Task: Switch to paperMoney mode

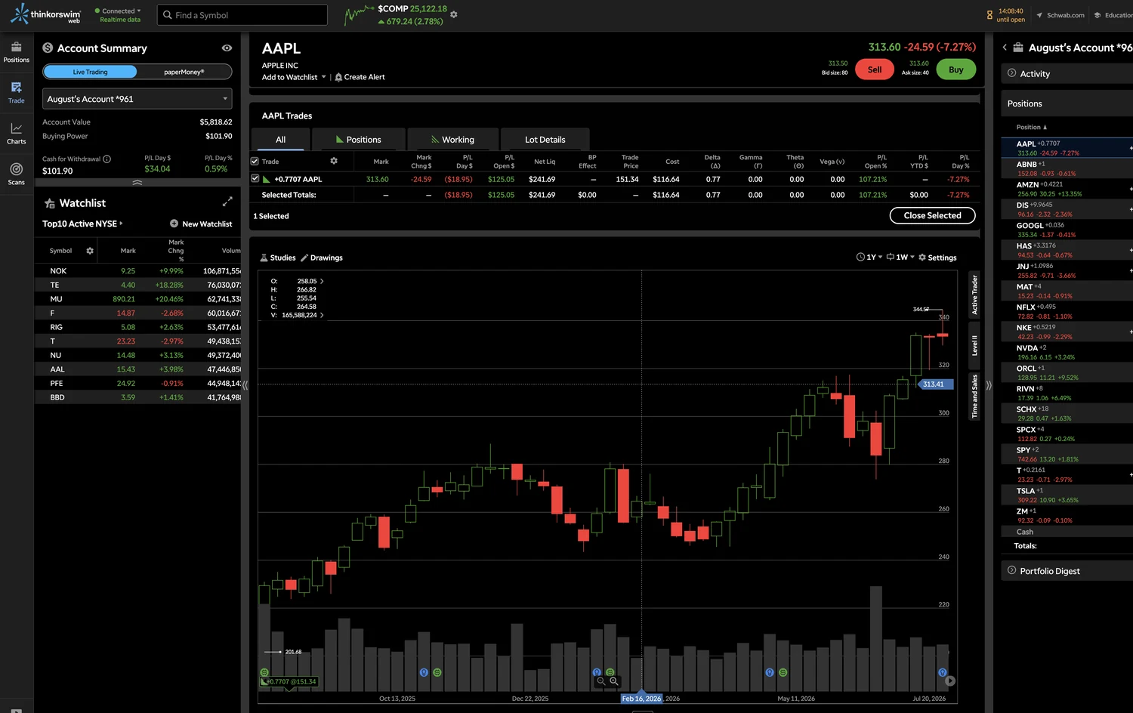Action: pyautogui.click(x=184, y=72)
